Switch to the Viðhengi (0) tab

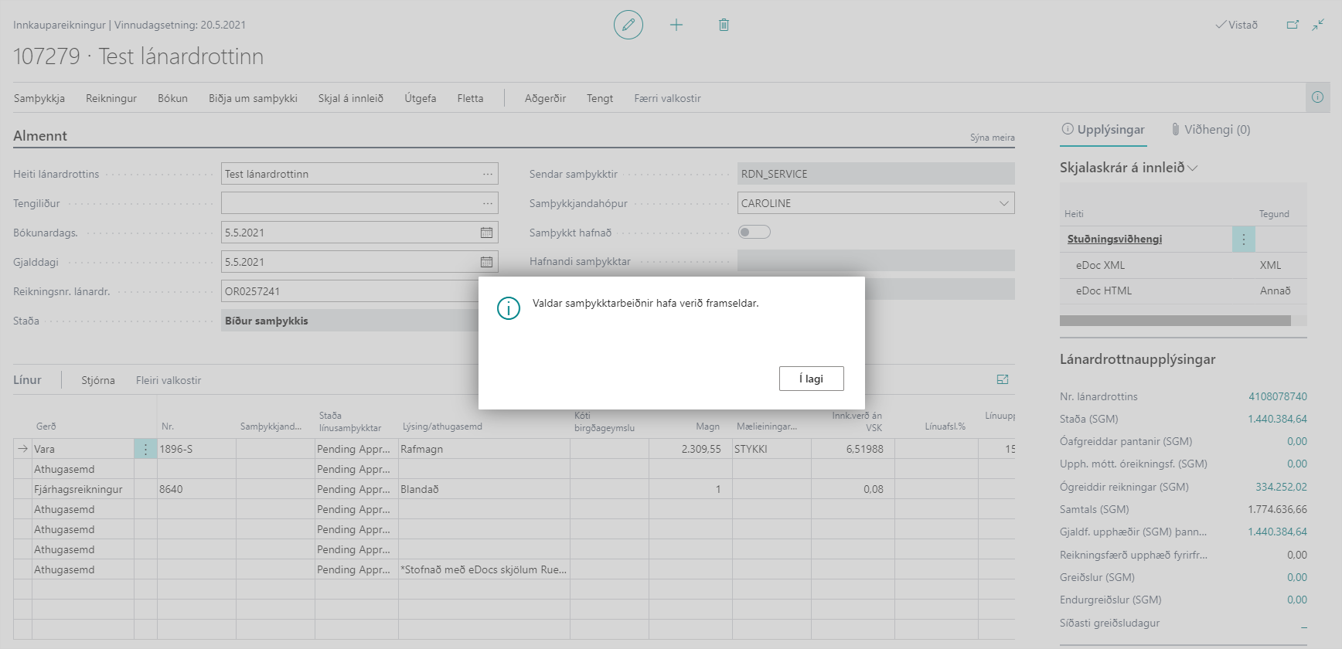[1211, 130]
